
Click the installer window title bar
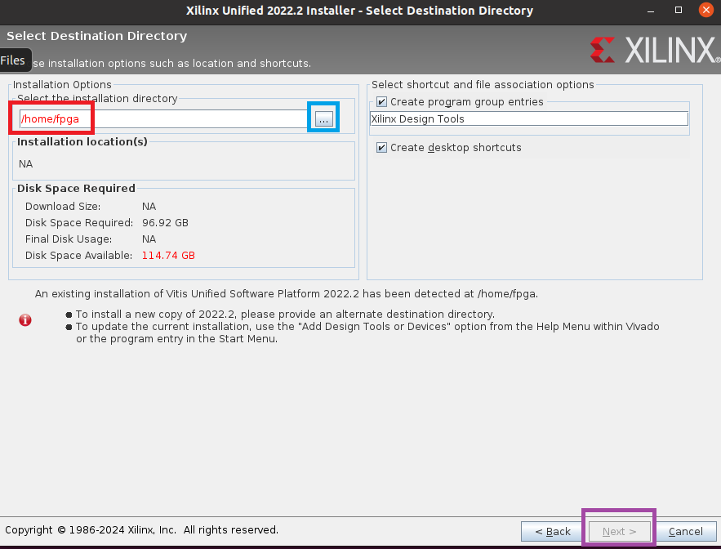[359, 11]
